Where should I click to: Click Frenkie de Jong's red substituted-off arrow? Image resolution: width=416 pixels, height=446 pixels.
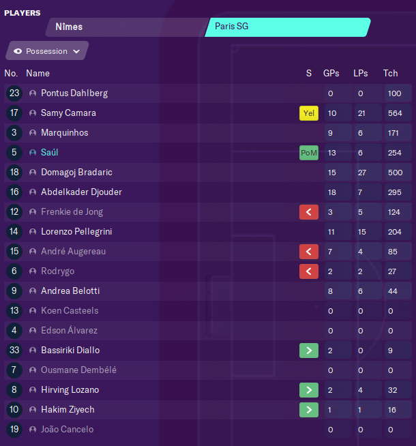click(x=309, y=212)
